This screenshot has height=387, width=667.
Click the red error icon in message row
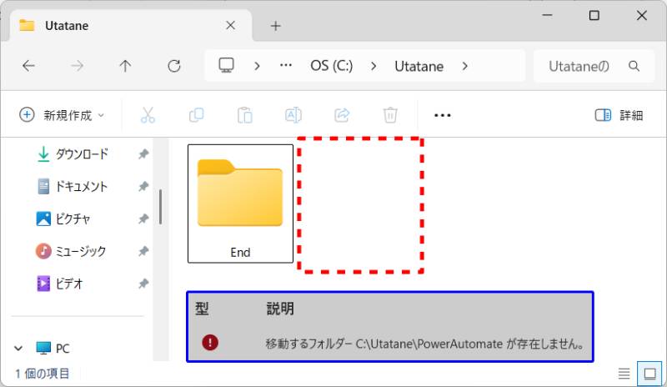point(210,342)
